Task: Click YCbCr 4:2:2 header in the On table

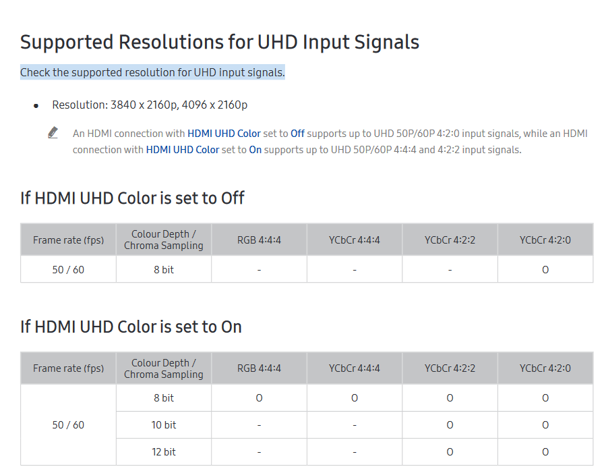Action: 450,368
